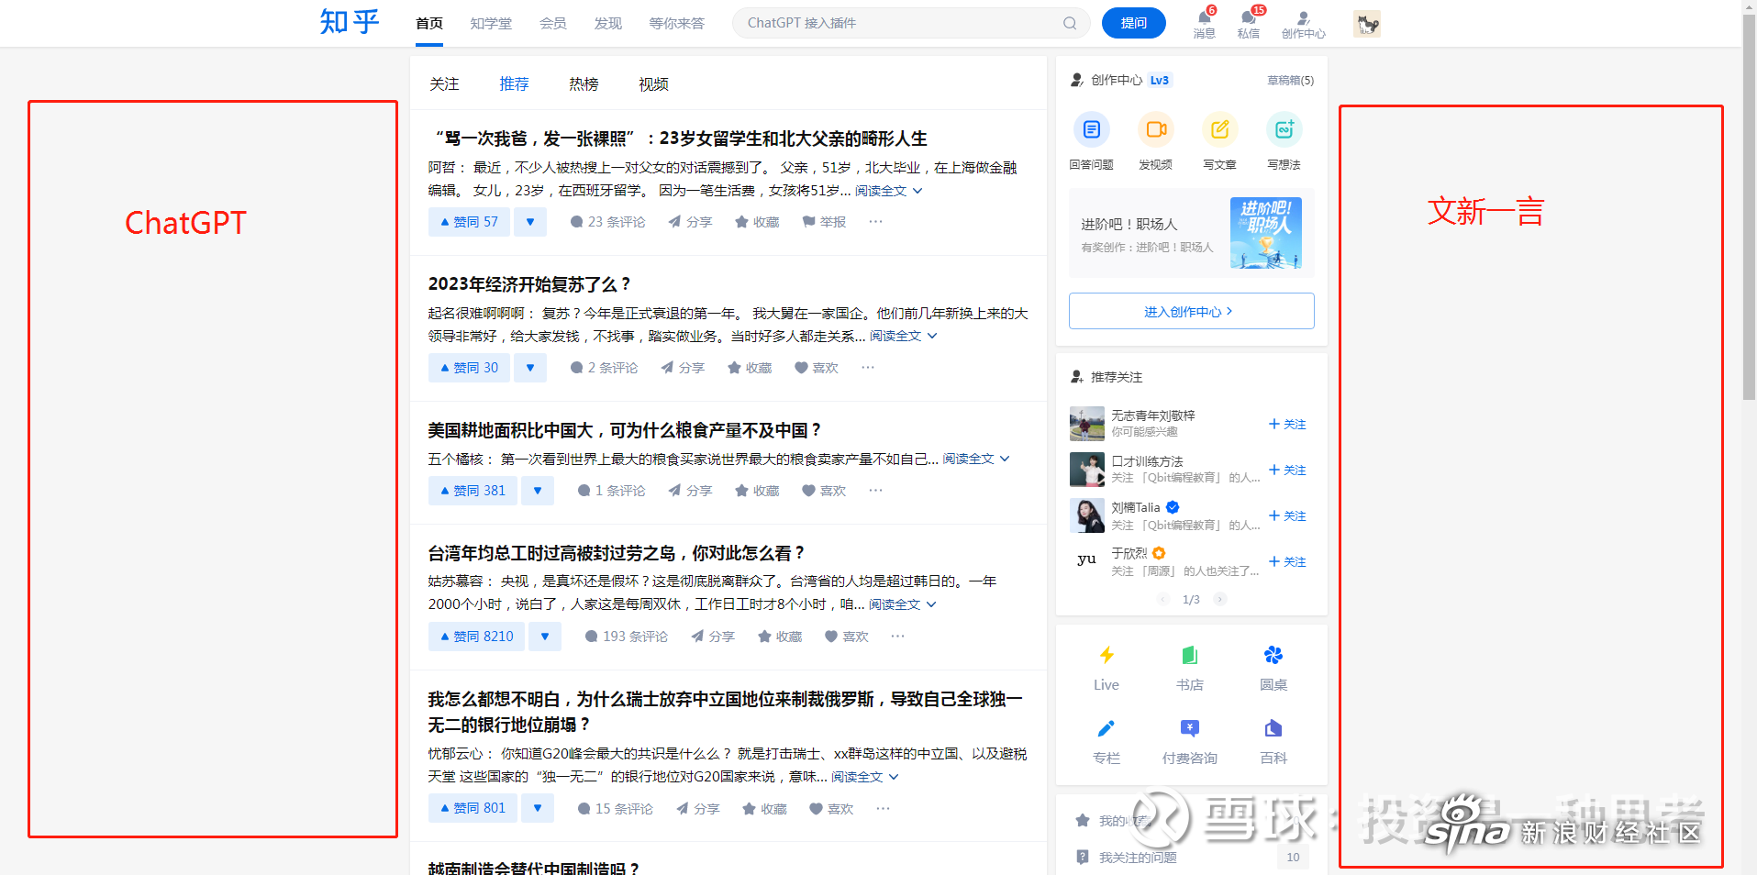Click 进入创作中心 button
The width and height of the screenshot is (1757, 875).
[1191, 312]
